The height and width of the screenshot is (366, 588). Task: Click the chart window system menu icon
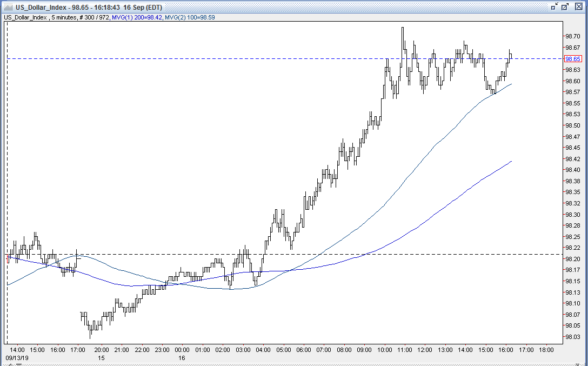coord(8,7)
